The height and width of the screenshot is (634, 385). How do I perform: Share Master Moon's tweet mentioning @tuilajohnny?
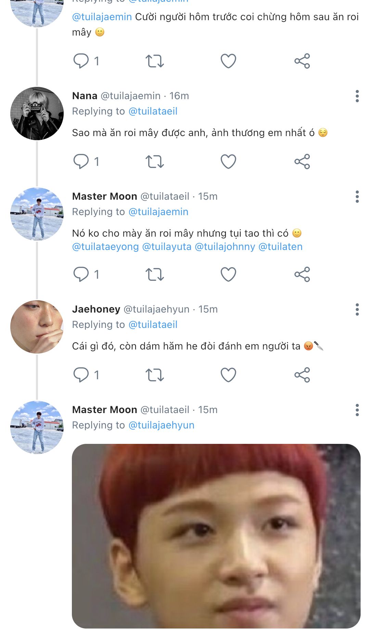302,274
